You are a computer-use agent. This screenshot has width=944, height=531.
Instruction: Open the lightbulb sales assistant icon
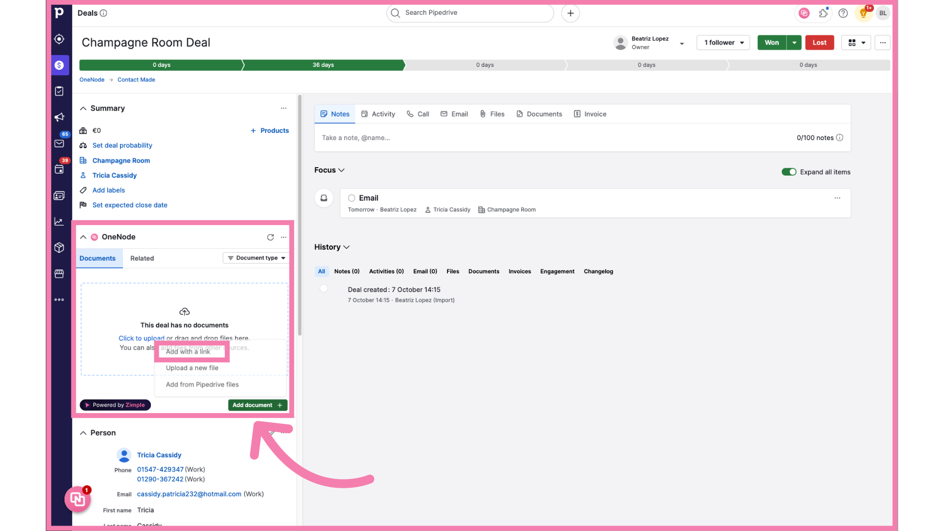coord(863,13)
